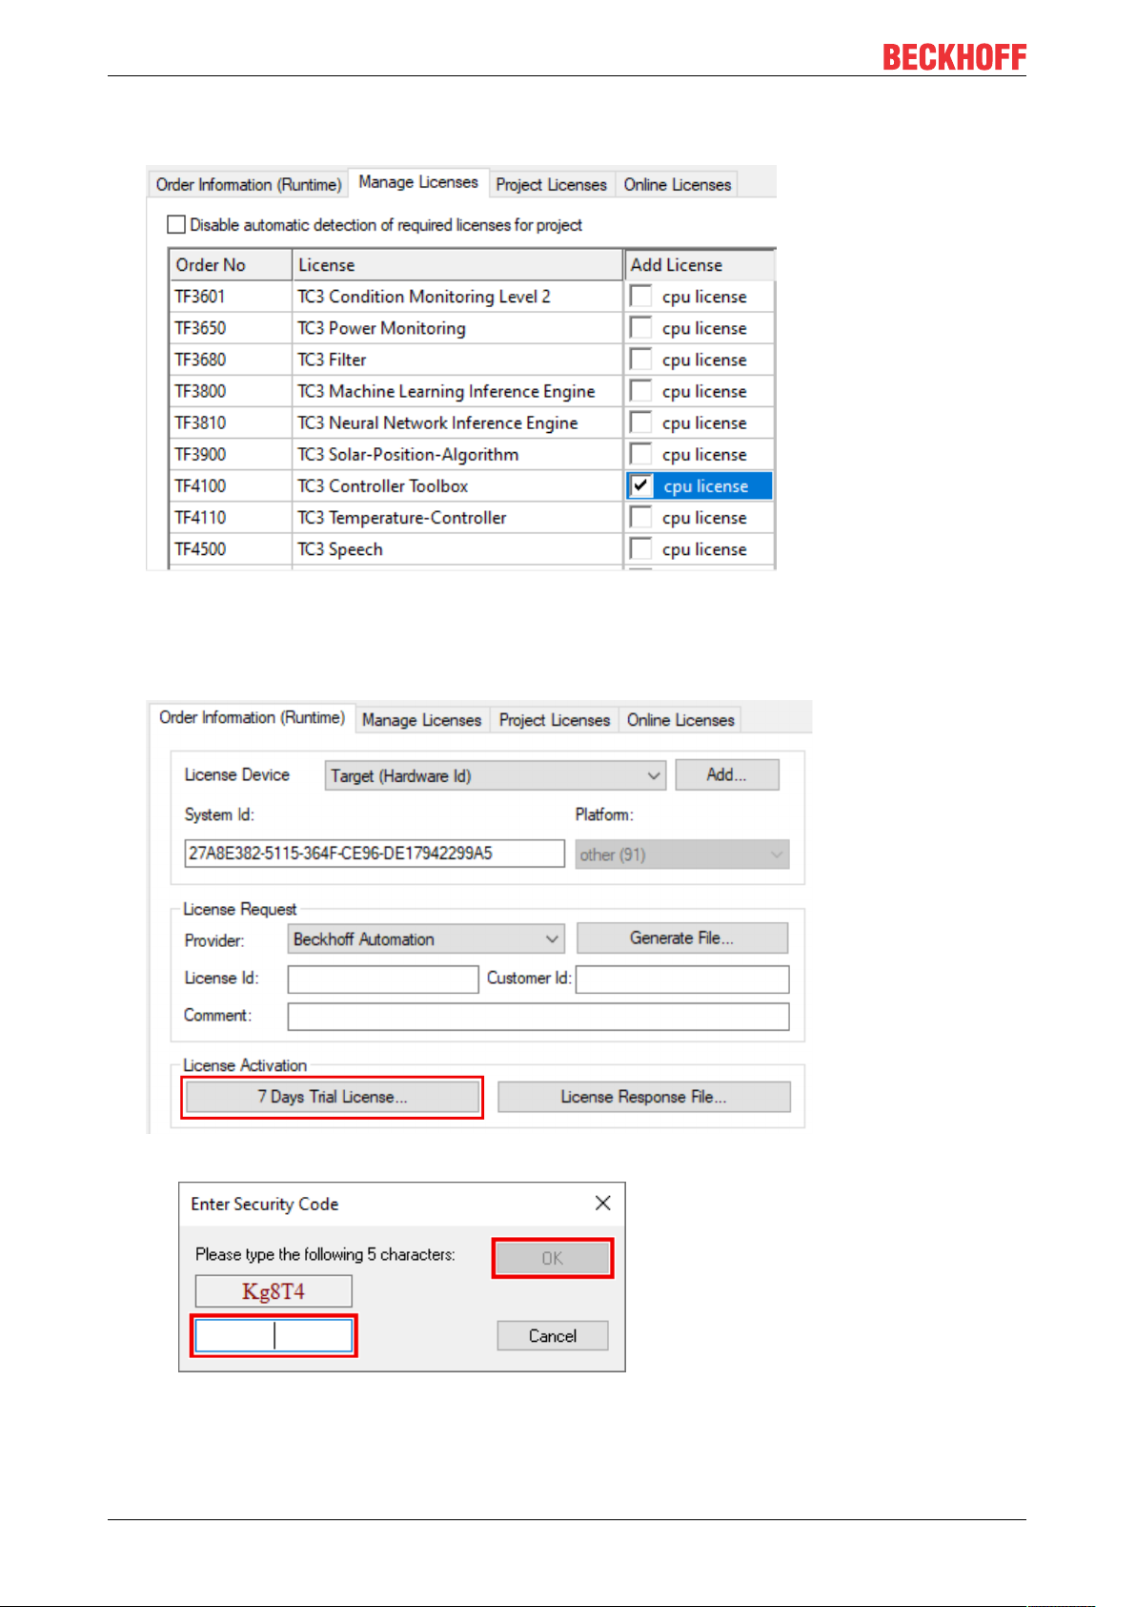This screenshot has width=1136, height=1607.
Task: Select Manage Licenses tab in lower panel
Action: tap(421, 720)
